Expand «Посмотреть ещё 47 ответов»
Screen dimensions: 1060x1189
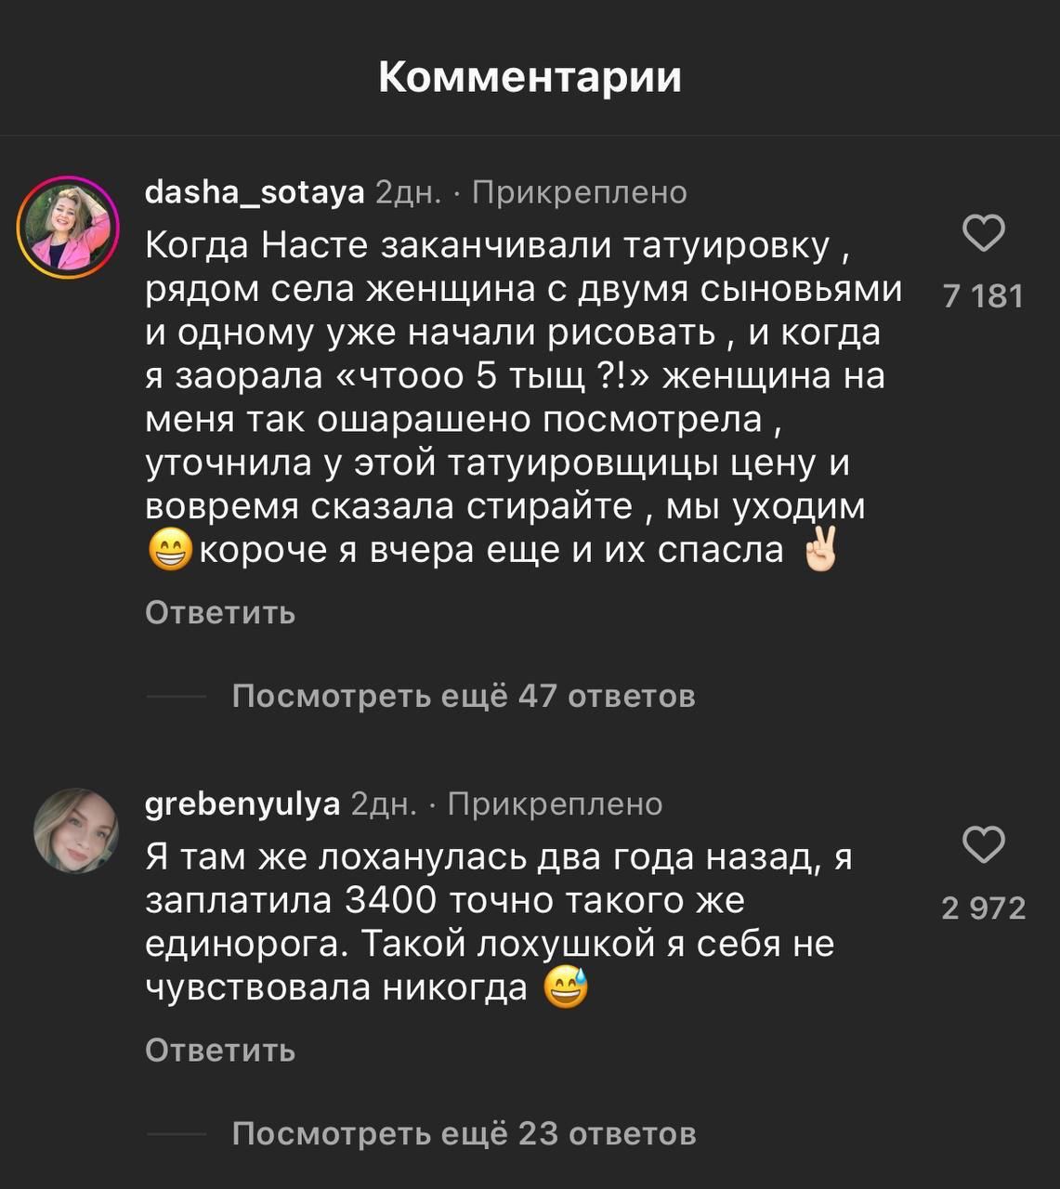point(463,696)
